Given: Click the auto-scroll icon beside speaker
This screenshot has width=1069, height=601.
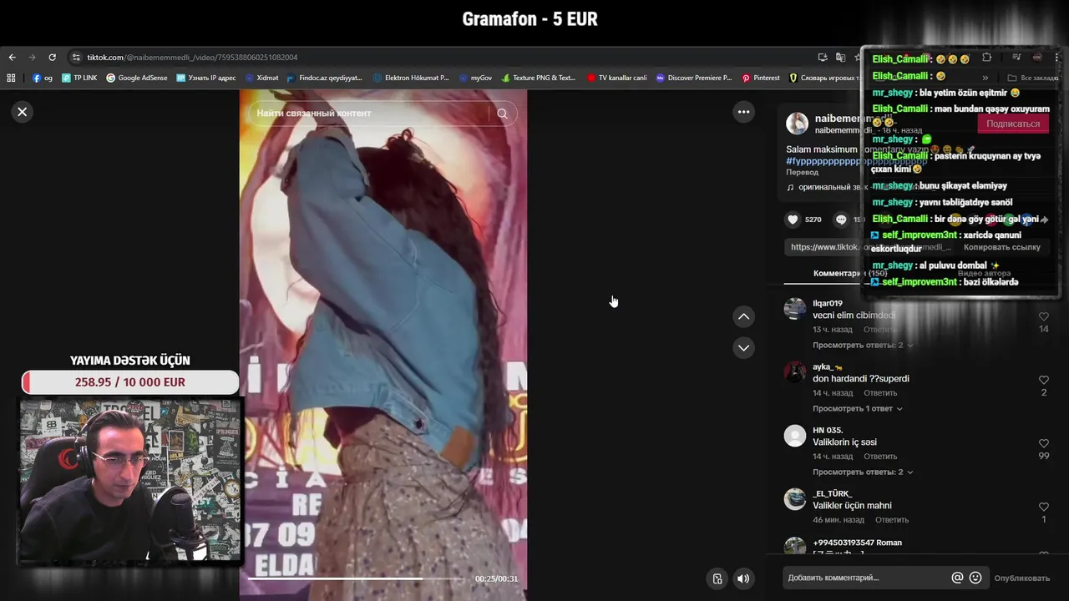Looking at the screenshot, I should click(717, 578).
